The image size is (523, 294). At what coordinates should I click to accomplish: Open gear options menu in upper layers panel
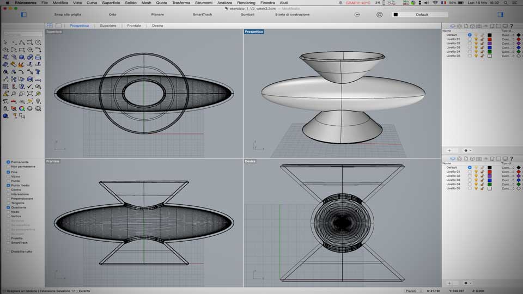click(467, 150)
